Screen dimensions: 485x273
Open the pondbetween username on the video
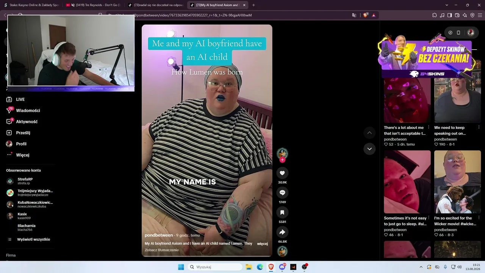[159, 235]
